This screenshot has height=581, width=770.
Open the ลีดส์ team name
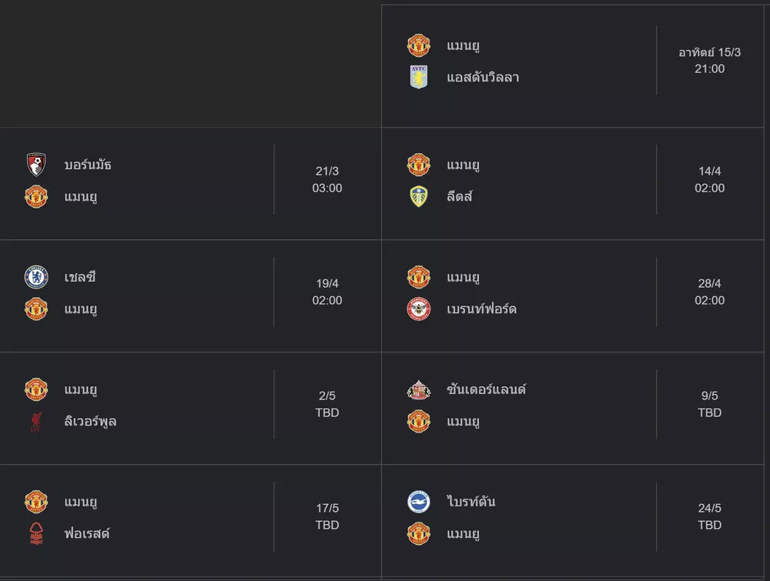(x=460, y=197)
